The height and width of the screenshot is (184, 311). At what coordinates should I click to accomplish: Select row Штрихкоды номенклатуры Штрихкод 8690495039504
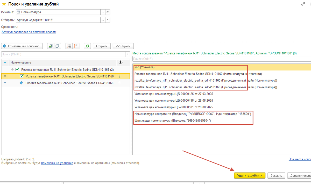[x=222, y=121]
